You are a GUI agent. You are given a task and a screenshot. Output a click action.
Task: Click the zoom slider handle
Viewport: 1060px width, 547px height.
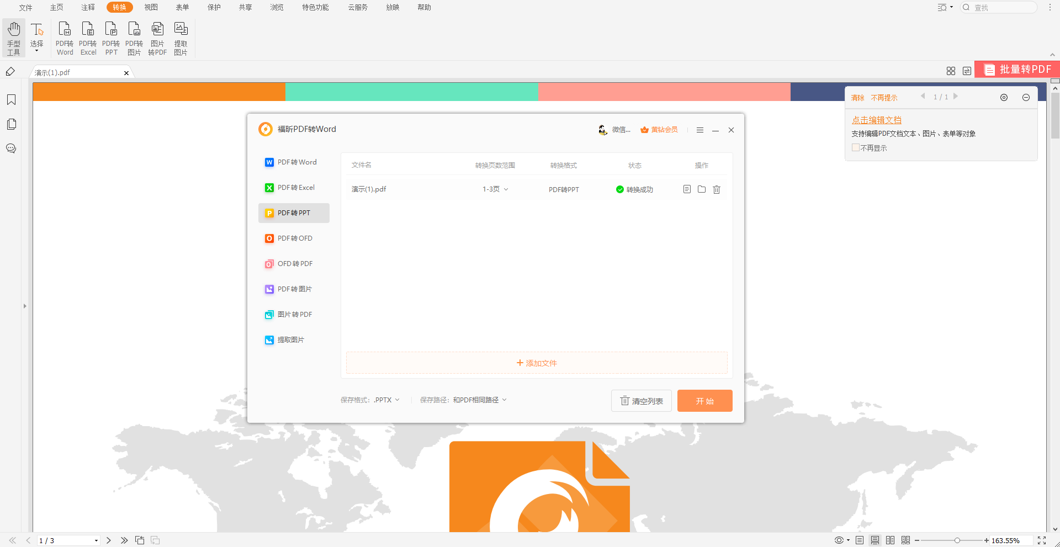957,540
